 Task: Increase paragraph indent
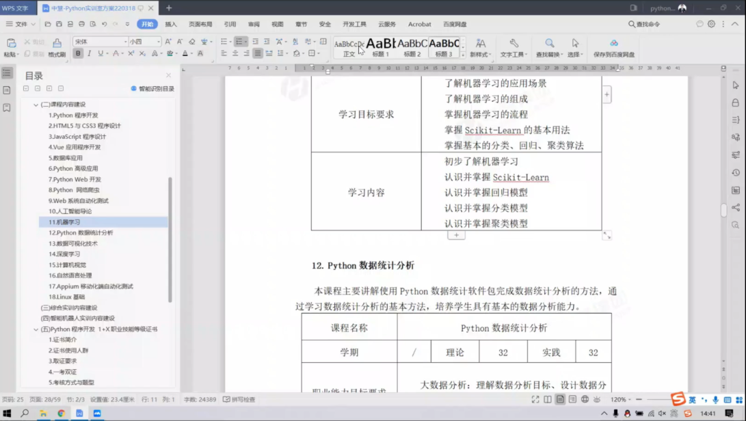pyautogui.click(x=267, y=42)
